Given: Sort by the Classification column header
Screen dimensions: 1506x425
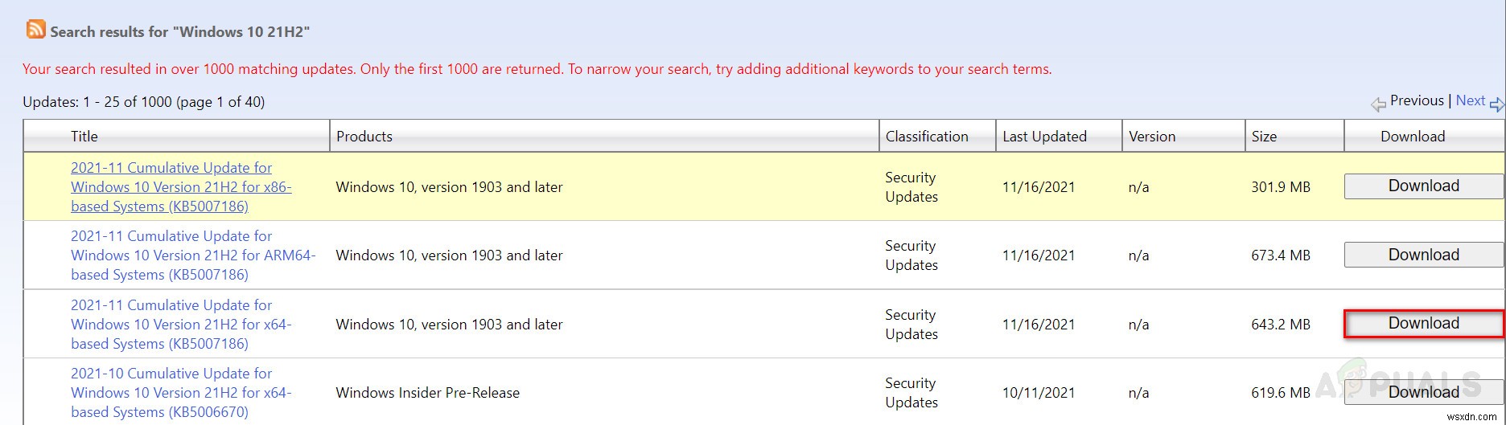Looking at the screenshot, I should tap(927, 137).
